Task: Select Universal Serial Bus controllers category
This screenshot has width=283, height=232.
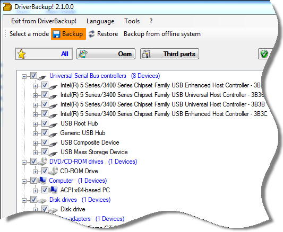Action: (x=105, y=76)
